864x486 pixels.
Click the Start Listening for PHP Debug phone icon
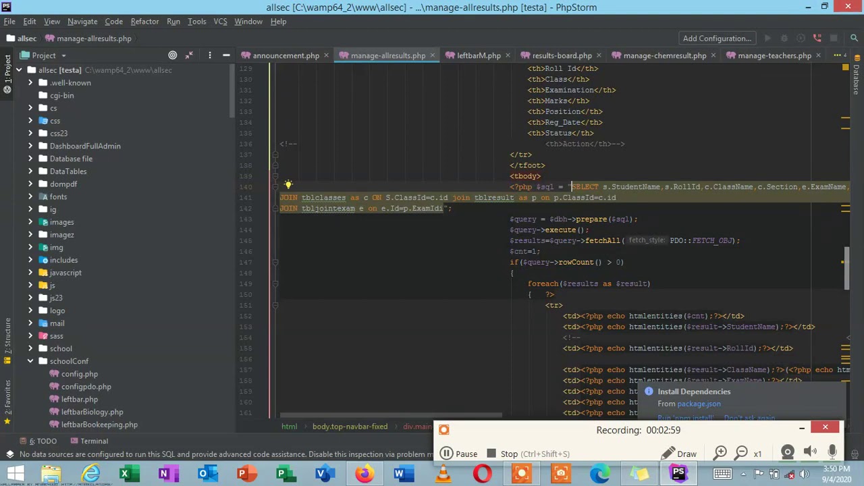[817, 38]
